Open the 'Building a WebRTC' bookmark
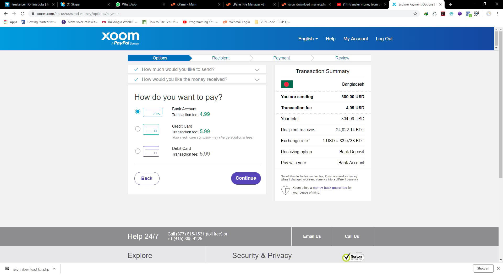The image size is (503, 275). point(120,22)
